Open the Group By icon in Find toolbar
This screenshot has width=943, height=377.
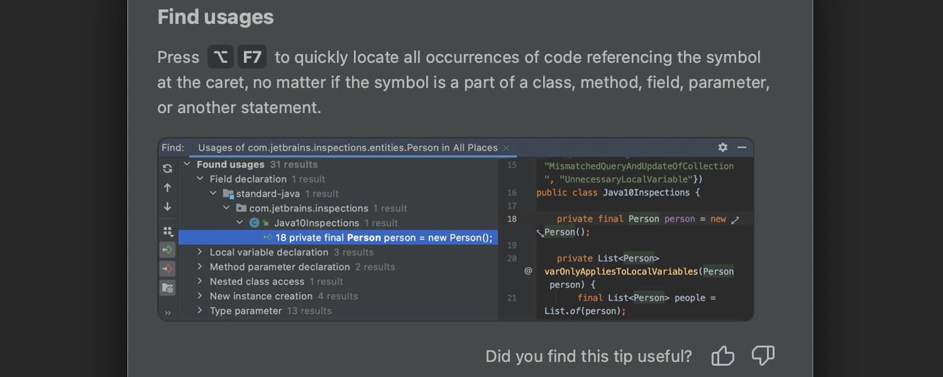167,231
